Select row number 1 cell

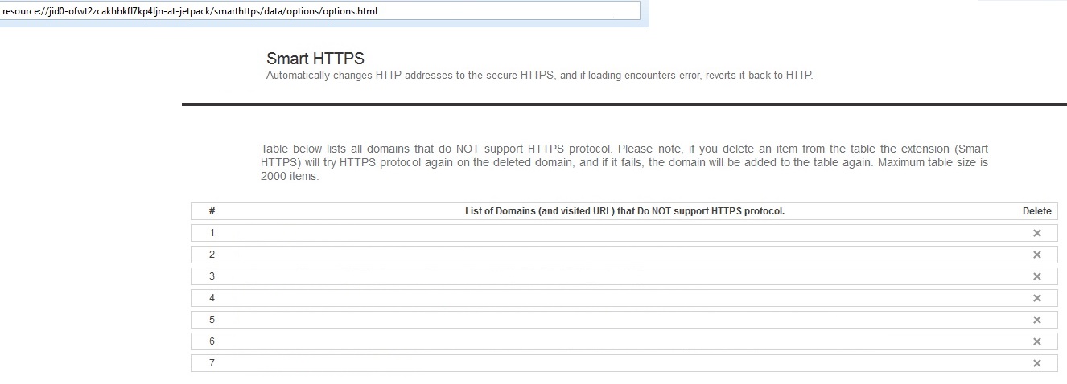212,233
